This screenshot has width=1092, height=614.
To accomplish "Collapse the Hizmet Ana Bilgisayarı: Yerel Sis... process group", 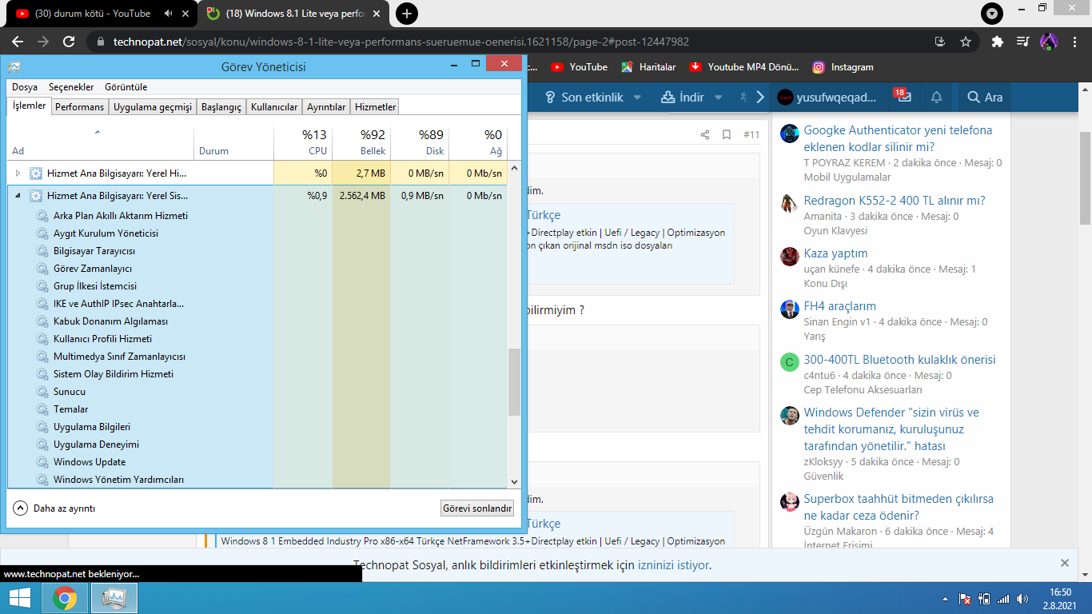I will pyautogui.click(x=18, y=195).
